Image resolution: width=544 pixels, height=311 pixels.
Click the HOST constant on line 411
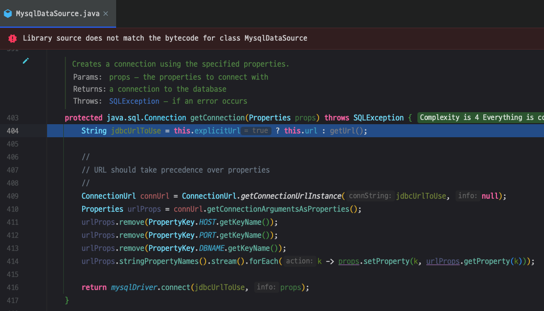[207, 222]
